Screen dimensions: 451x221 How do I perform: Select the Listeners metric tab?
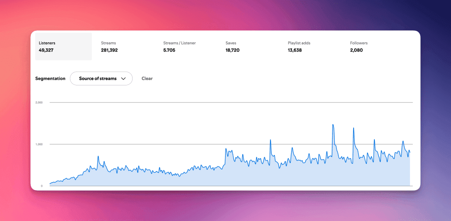click(x=63, y=47)
